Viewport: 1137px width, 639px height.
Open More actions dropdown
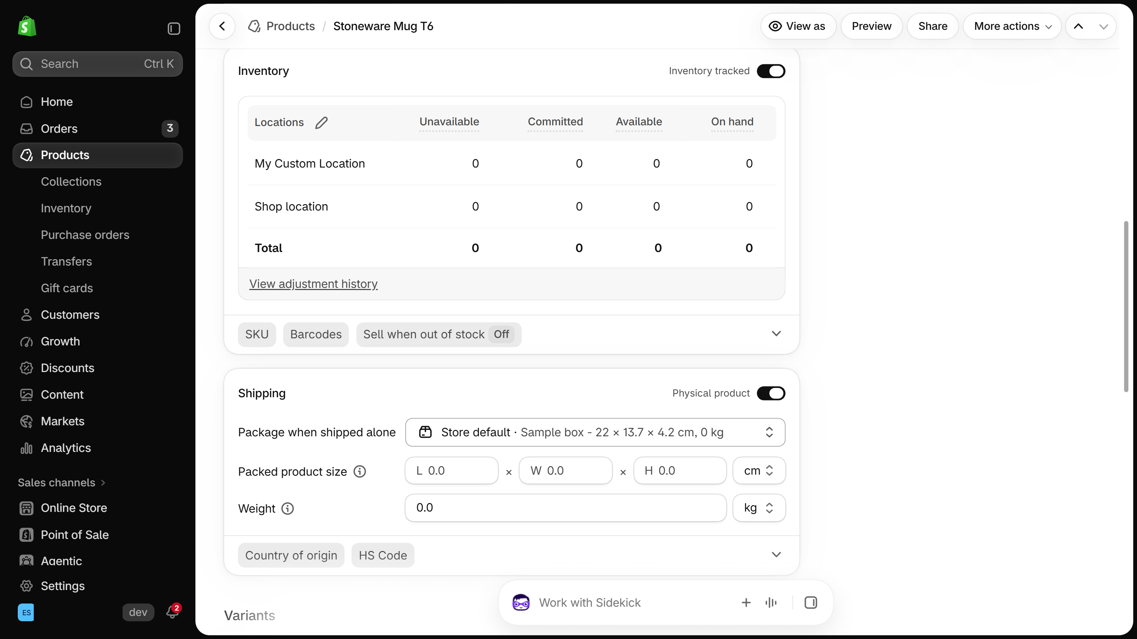1012,26
